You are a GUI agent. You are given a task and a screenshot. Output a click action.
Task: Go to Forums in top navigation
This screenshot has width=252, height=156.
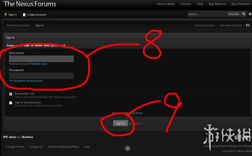pyautogui.click(x=186, y=4)
